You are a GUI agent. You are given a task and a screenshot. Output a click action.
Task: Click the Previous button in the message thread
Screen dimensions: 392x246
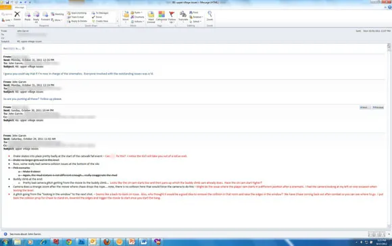378,107
